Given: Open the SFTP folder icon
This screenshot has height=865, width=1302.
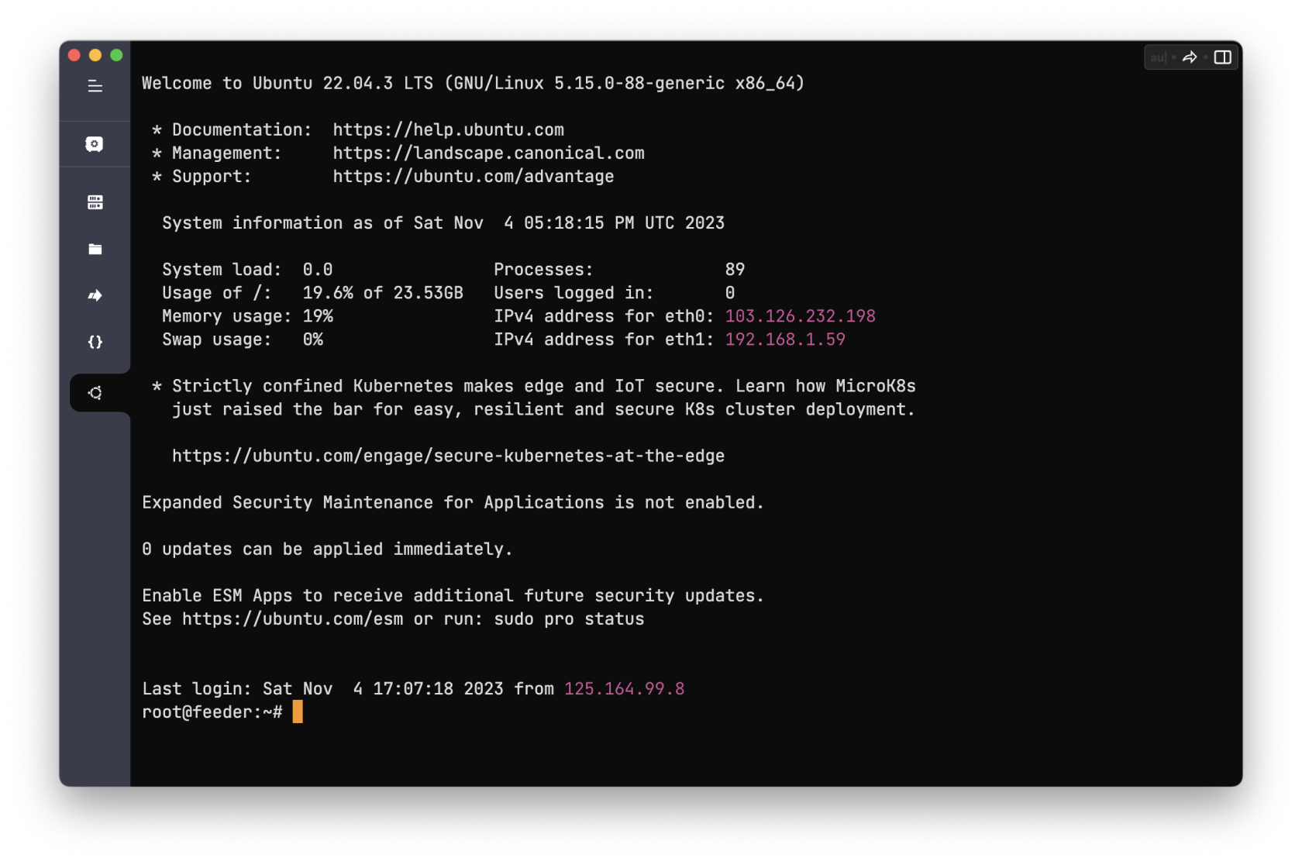Looking at the screenshot, I should [x=95, y=249].
